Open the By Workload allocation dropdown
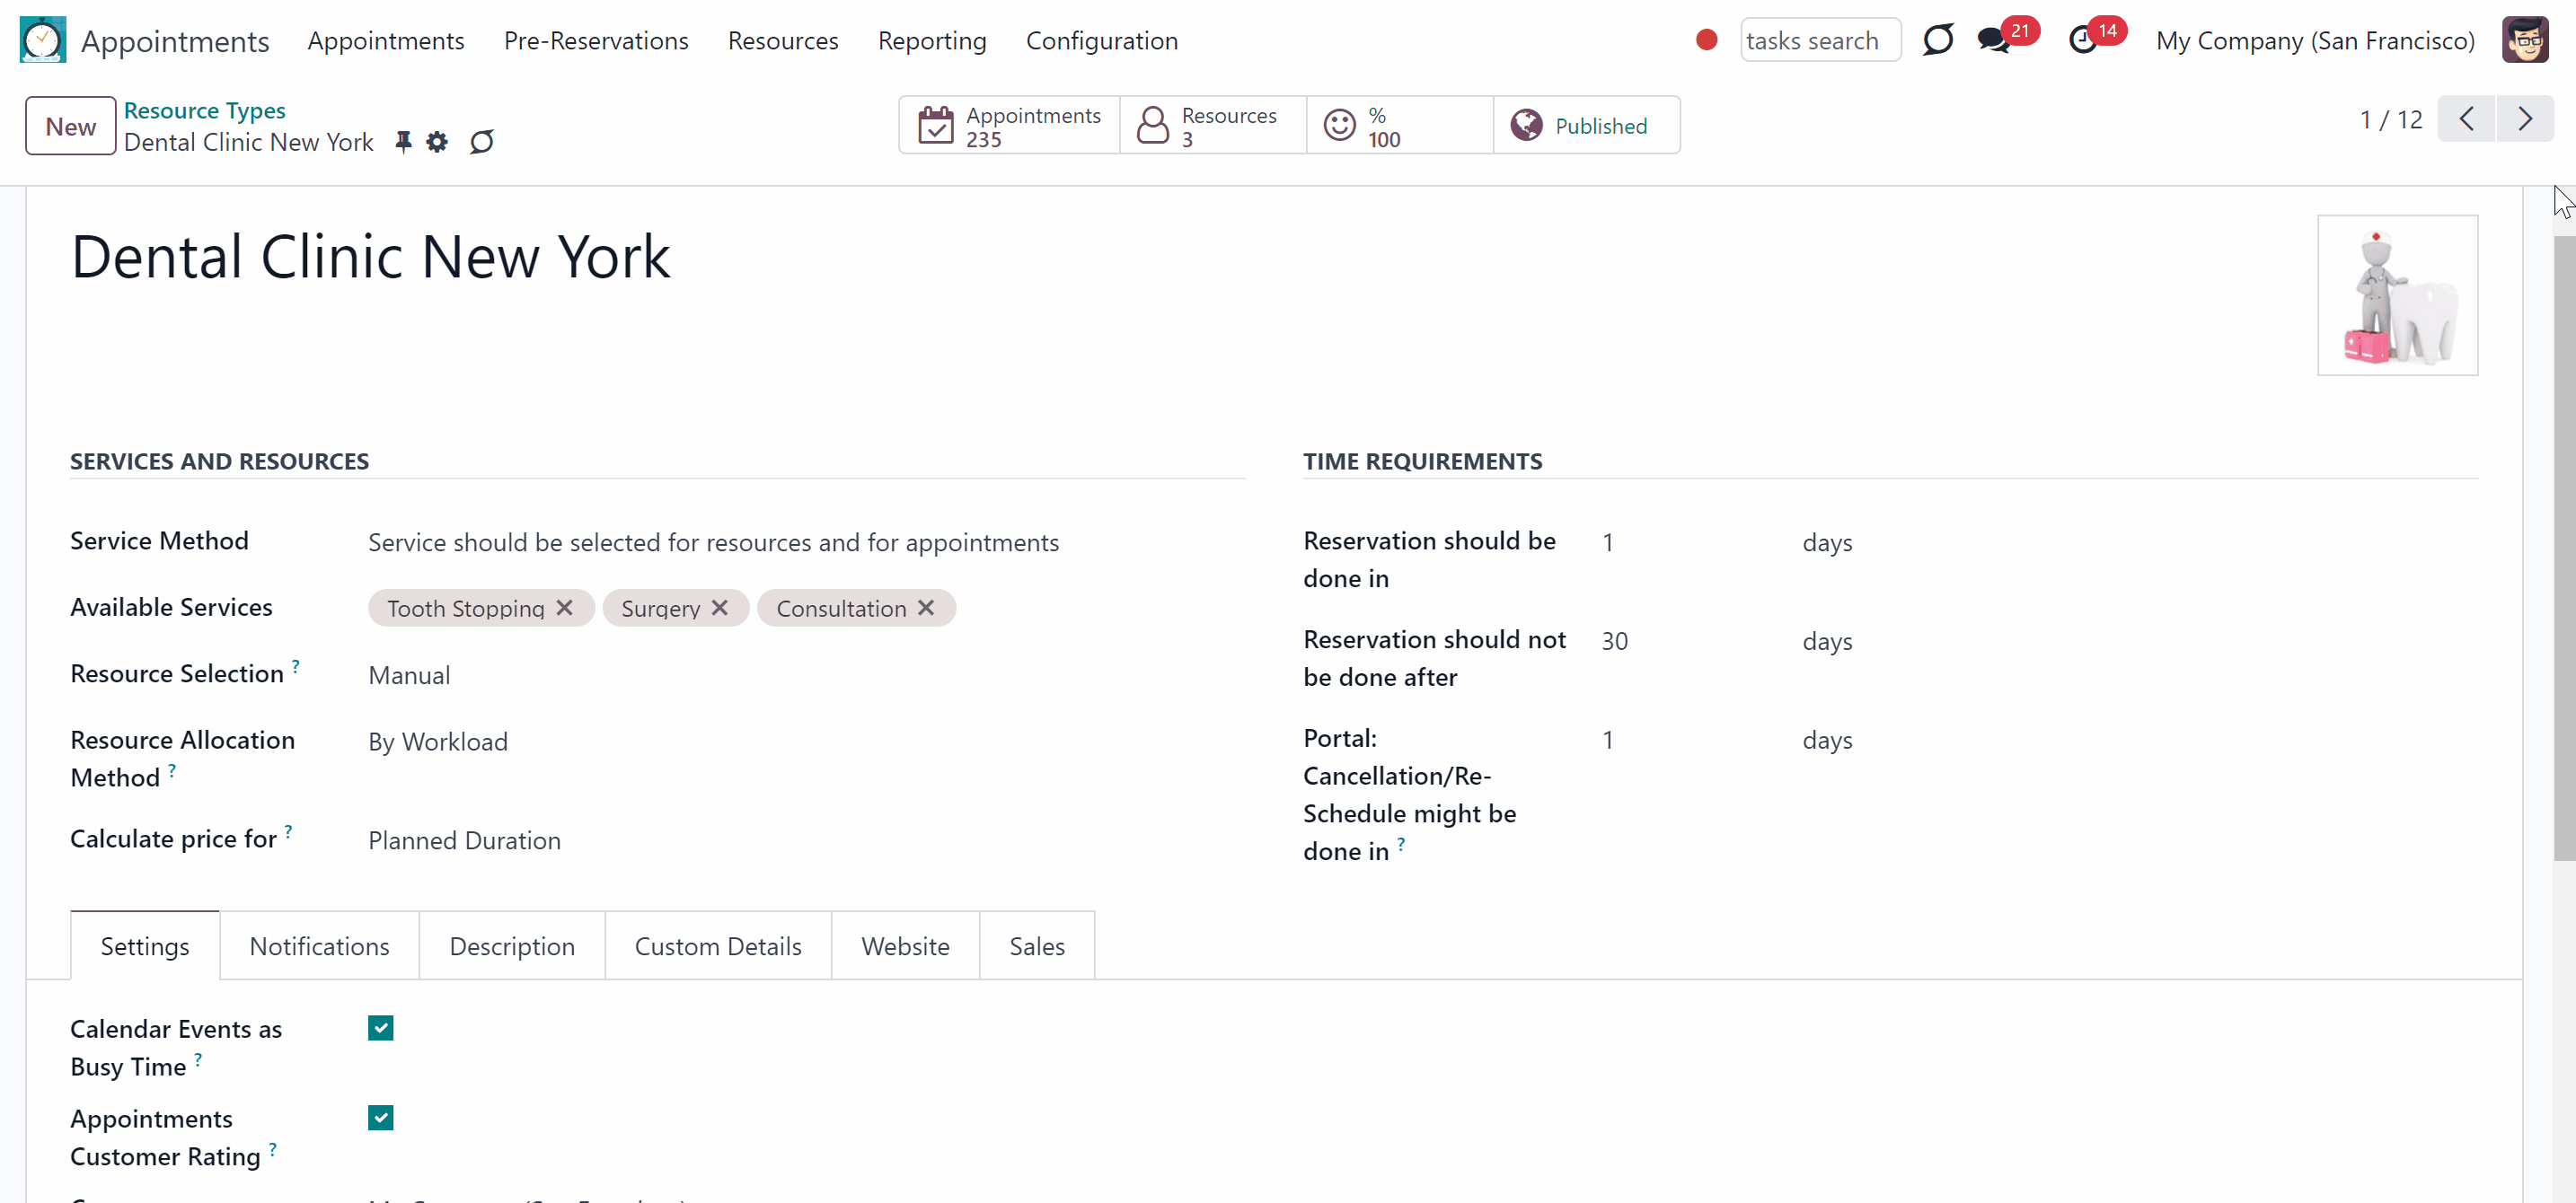This screenshot has width=2576, height=1203. coord(805,742)
